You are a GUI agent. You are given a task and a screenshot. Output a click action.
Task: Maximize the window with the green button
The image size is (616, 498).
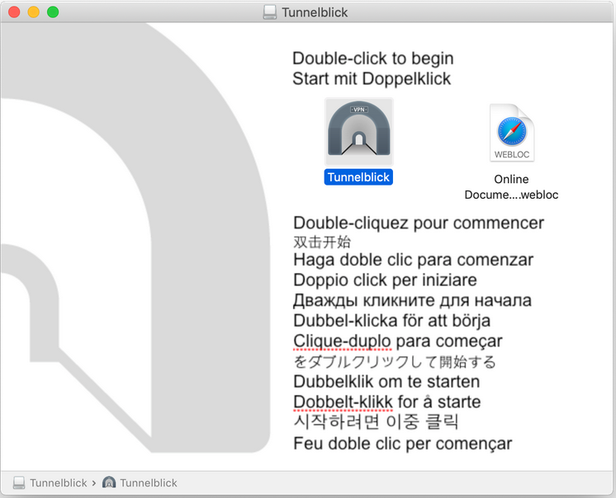[53, 12]
